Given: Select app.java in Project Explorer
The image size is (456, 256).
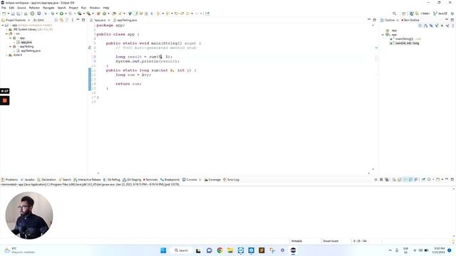Looking at the screenshot, I should (x=26, y=42).
